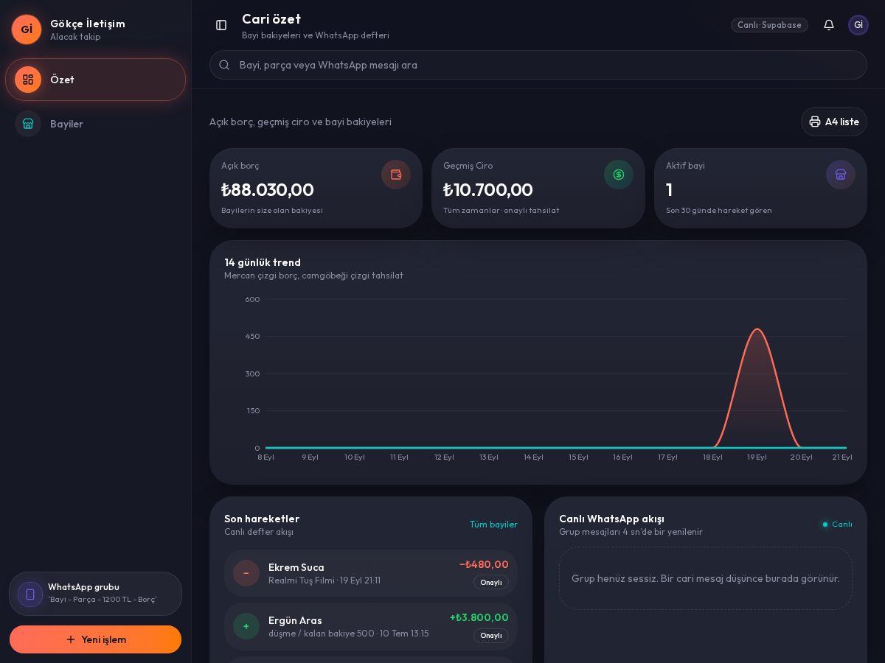Click the Onaylı badge for Ekrem Suca
This screenshot has width=885, height=663.
(491, 582)
